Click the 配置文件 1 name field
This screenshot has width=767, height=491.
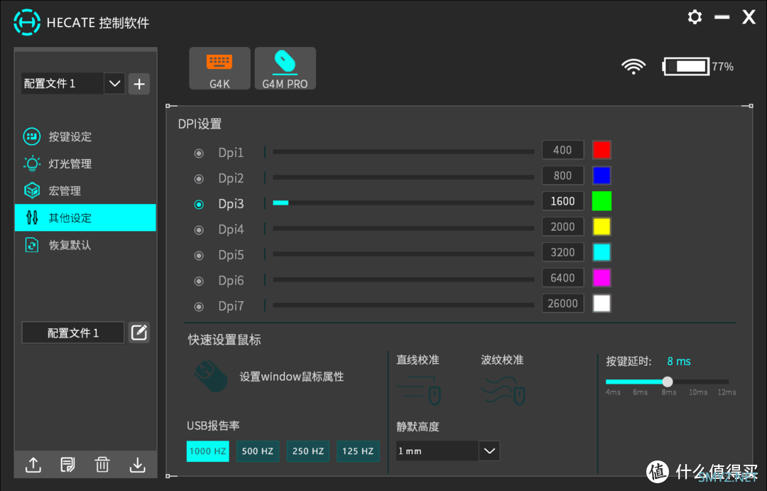(73, 333)
